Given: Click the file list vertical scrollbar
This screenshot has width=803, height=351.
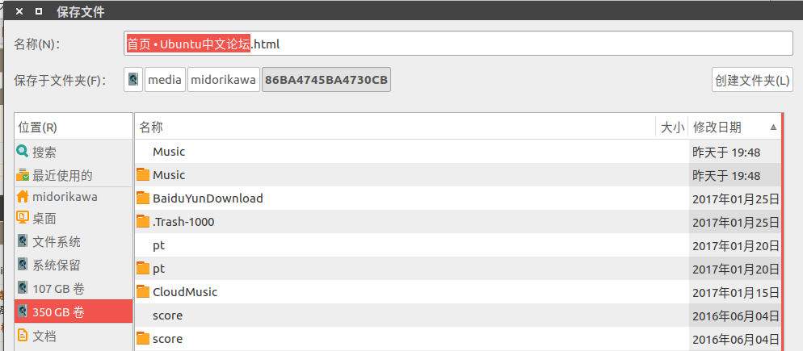Looking at the screenshot, I should pos(782,234).
